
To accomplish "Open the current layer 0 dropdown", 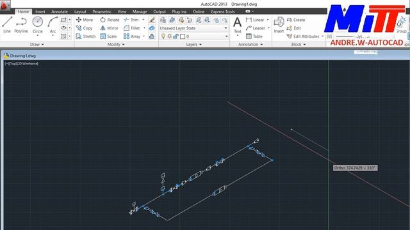I will click(x=226, y=36).
